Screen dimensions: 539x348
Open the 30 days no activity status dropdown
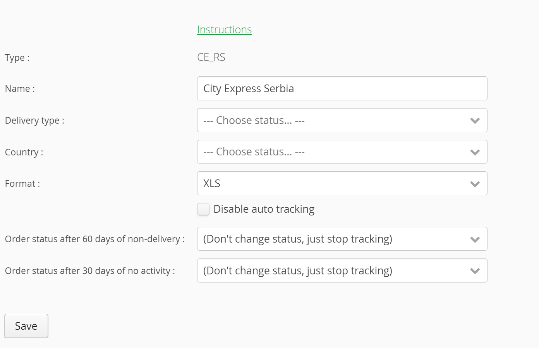click(x=330, y=271)
